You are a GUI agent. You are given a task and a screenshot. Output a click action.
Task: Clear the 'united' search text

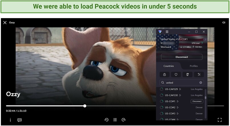[201, 83]
